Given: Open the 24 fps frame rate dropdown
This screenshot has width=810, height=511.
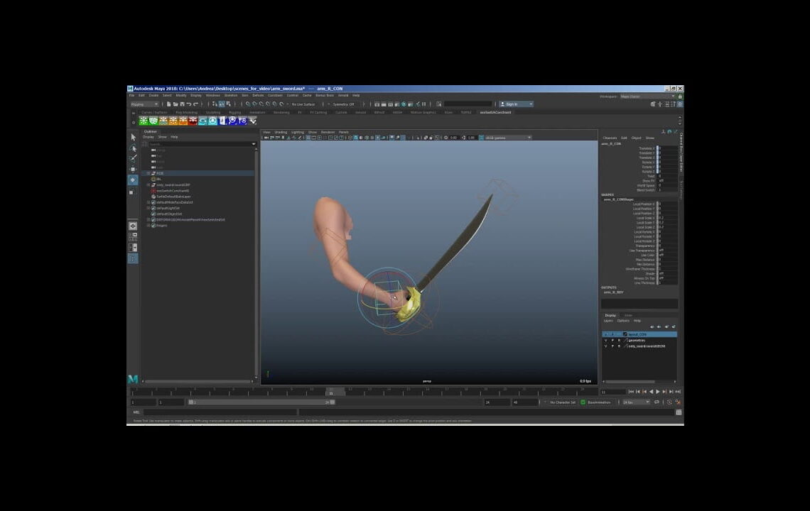Looking at the screenshot, I should click(x=637, y=402).
